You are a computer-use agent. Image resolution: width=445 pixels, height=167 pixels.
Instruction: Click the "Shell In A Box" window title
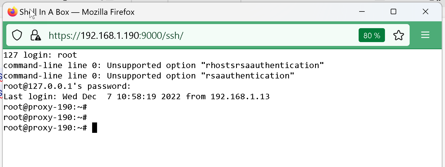[77, 12]
